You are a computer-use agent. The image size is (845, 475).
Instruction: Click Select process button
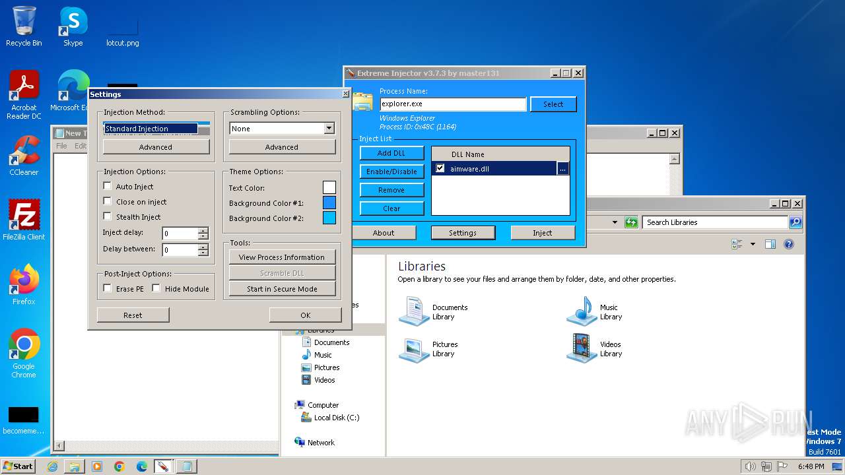(553, 104)
